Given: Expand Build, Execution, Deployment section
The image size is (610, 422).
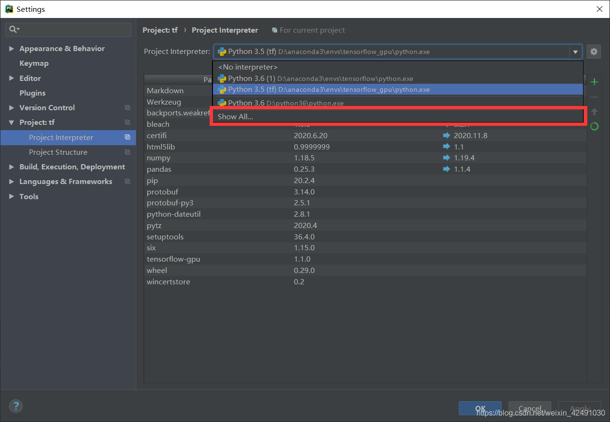Looking at the screenshot, I should pos(11,167).
